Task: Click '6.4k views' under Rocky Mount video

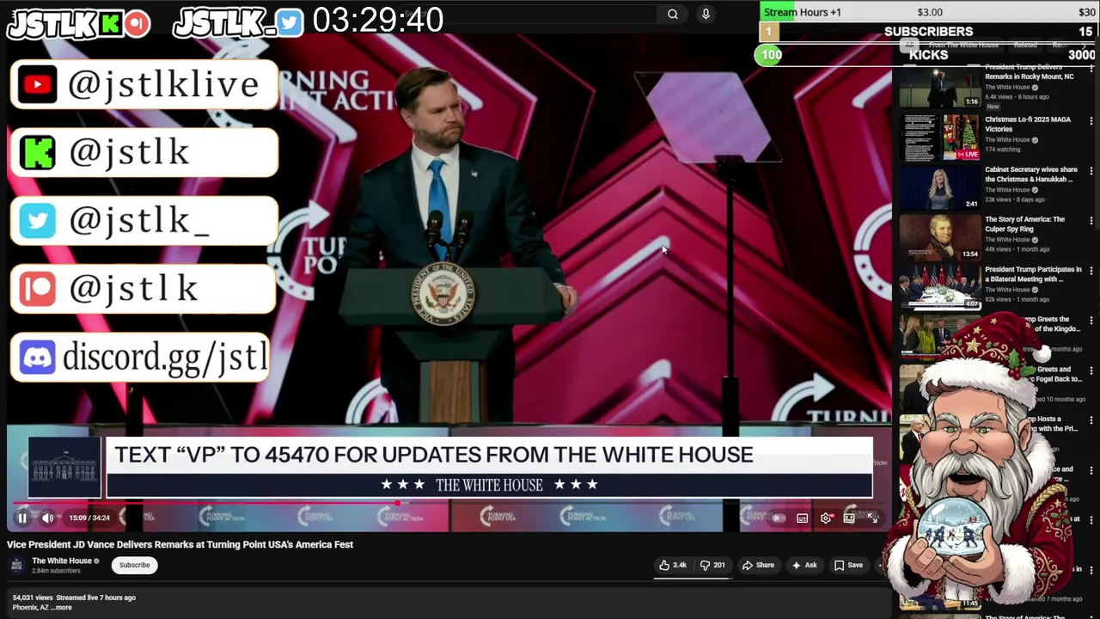Action: coord(999,97)
